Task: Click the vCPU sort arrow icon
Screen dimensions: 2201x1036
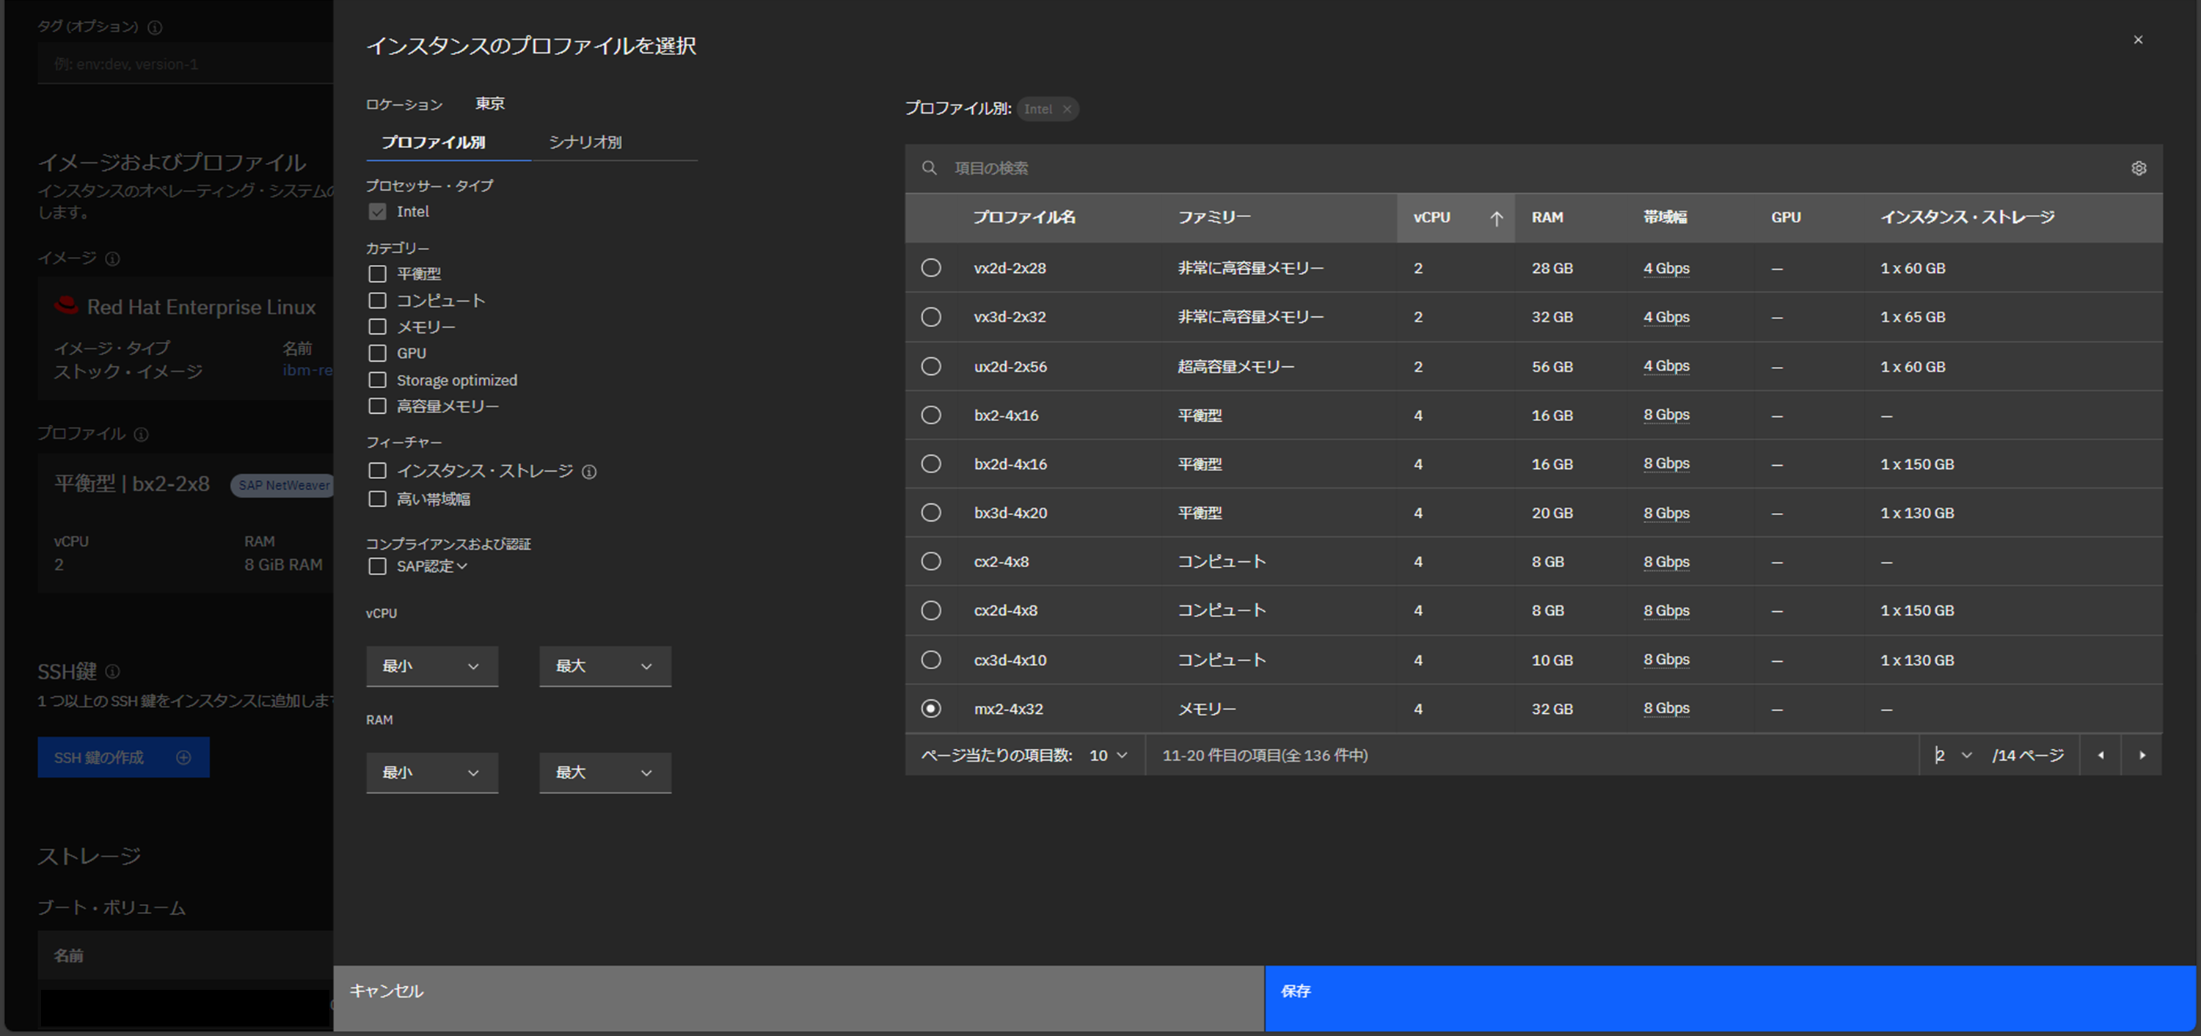Action: (1496, 218)
